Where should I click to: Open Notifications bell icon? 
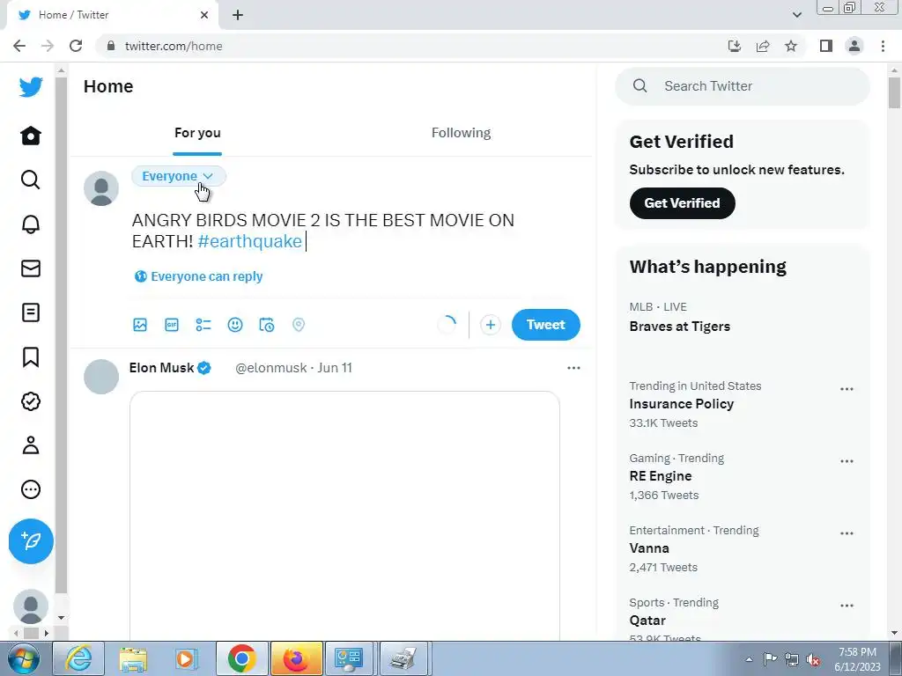pyautogui.click(x=31, y=224)
